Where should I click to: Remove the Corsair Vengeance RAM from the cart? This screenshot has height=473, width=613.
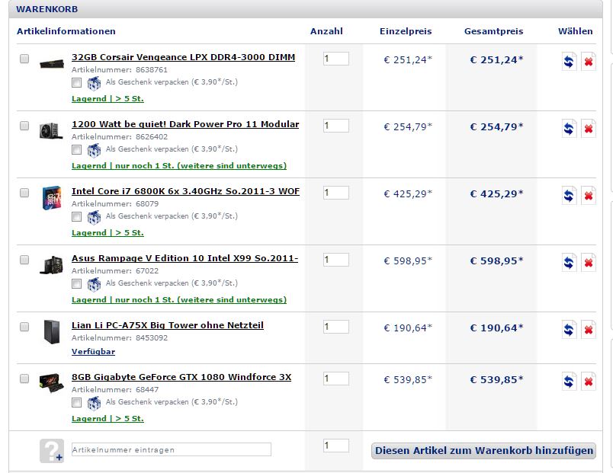click(589, 62)
